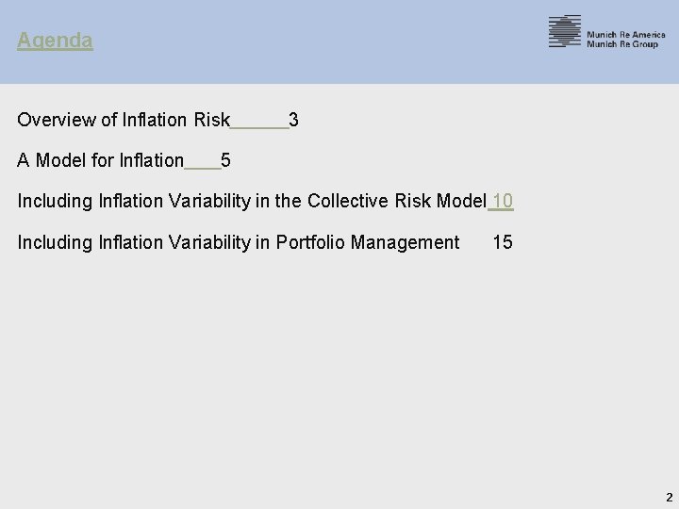Click the empty gray slide body area
Image resolution: width=679 pixels, height=509 pixels.
pyautogui.click(x=339, y=377)
